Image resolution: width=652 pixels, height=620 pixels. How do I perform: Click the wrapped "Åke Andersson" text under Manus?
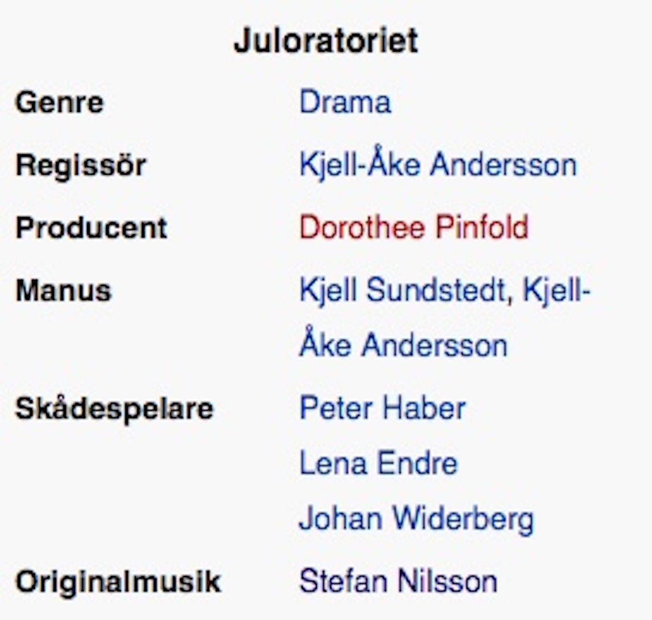(403, 345)
